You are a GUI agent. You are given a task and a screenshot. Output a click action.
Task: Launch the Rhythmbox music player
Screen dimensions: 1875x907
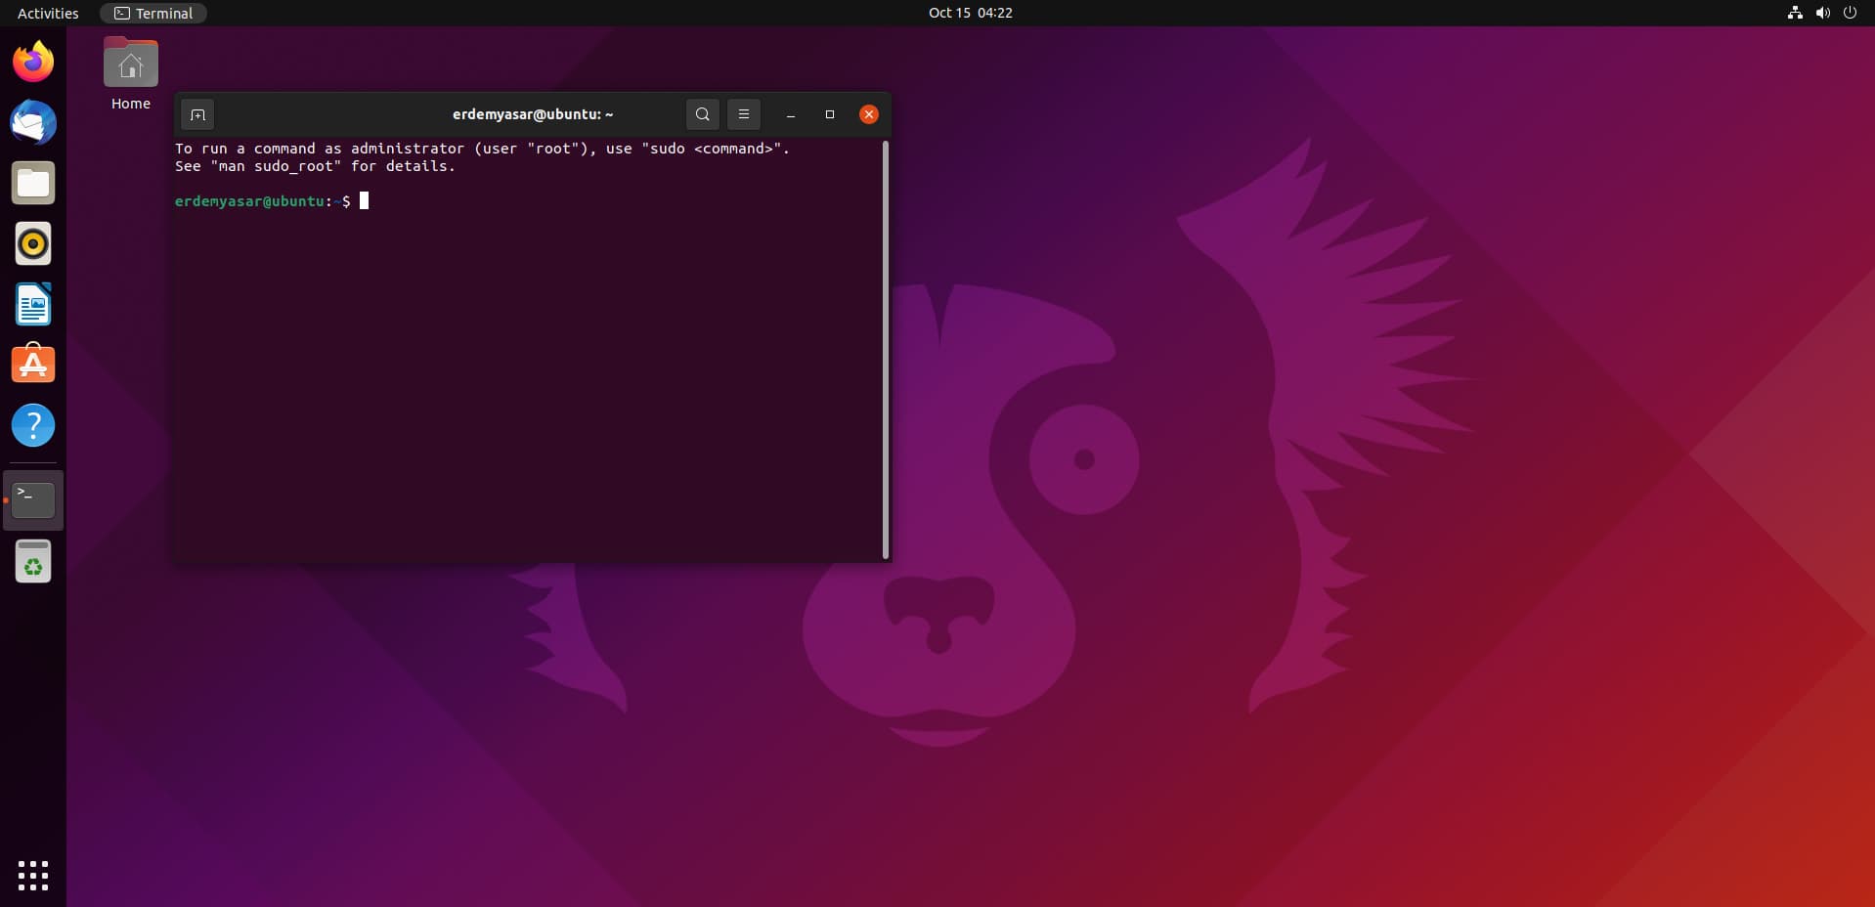[33, 243]
